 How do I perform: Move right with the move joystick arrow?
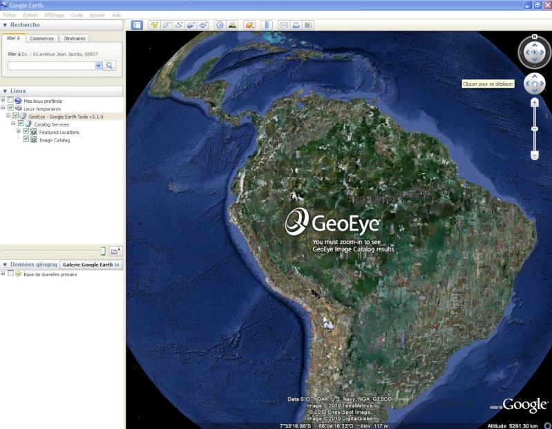(x=542, y=84)
